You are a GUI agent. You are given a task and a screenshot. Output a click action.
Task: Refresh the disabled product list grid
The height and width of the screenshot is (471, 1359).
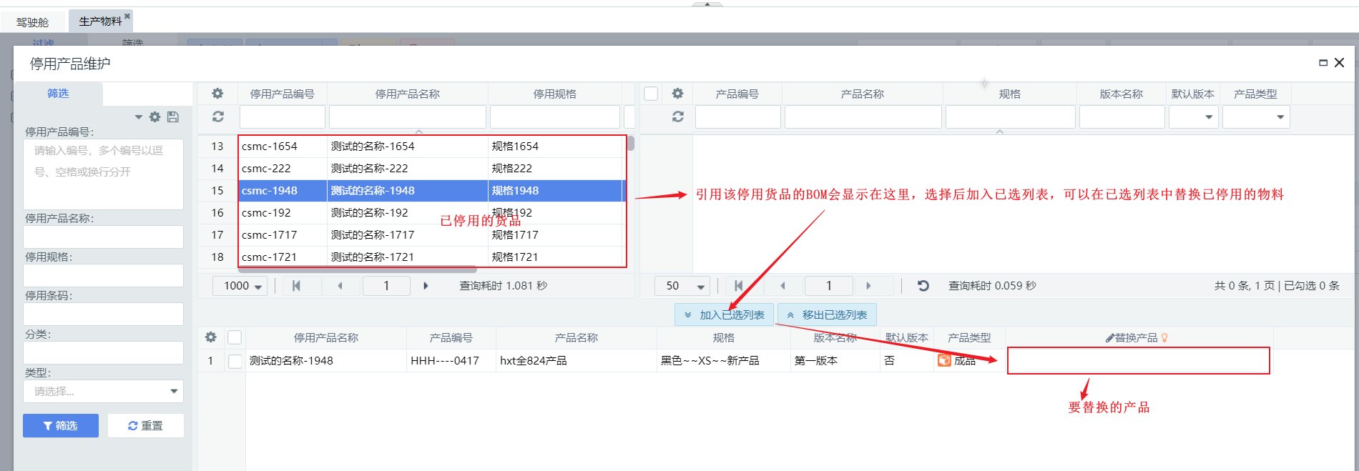pyautogui.click(x=217, y=116)
